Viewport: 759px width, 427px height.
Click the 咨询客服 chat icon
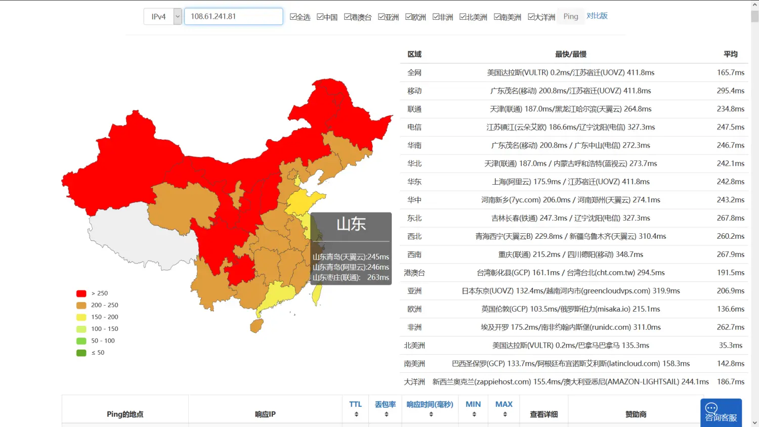711,408
